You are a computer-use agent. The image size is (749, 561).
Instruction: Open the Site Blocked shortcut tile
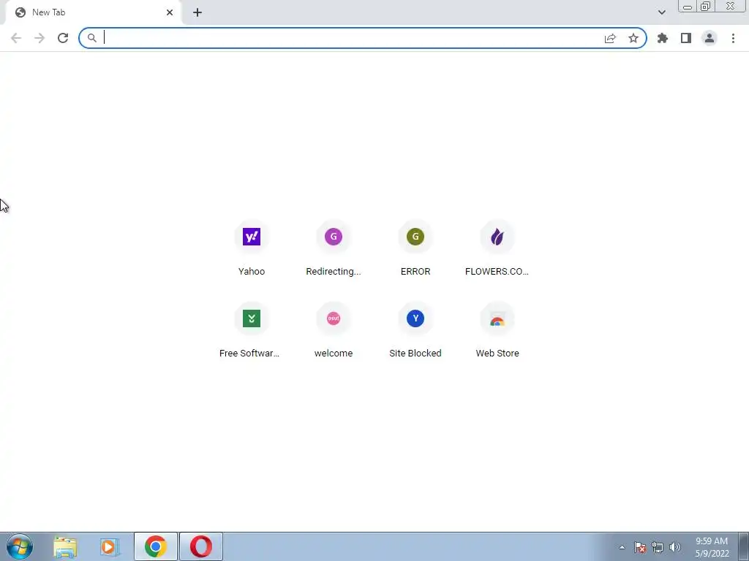(415, 331)
